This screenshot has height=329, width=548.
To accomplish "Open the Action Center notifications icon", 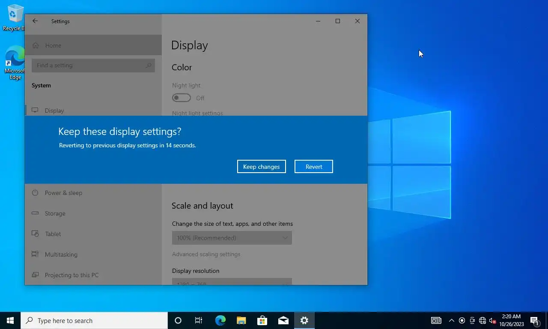I will tap(534, 320).
